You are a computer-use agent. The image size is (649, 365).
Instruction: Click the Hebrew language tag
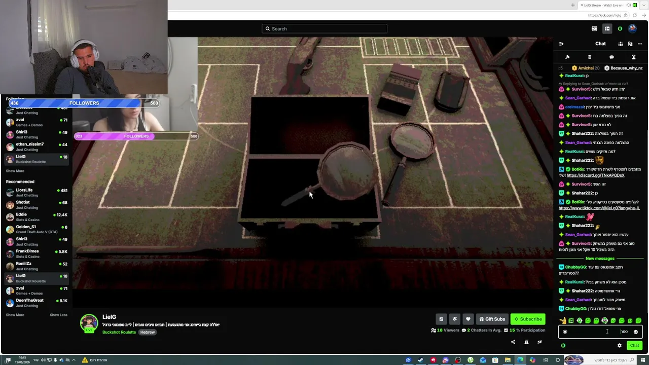(148, 332)
